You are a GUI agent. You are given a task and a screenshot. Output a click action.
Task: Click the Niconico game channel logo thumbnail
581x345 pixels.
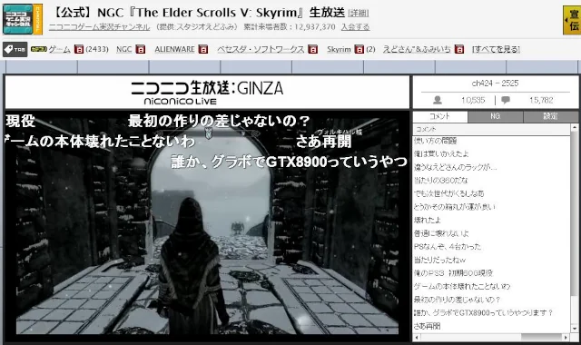tap(22, 19)
